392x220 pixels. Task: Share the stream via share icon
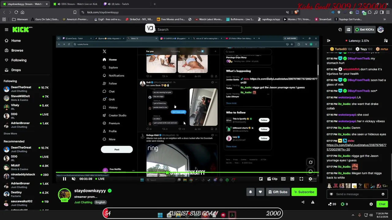tap(303, 202)
